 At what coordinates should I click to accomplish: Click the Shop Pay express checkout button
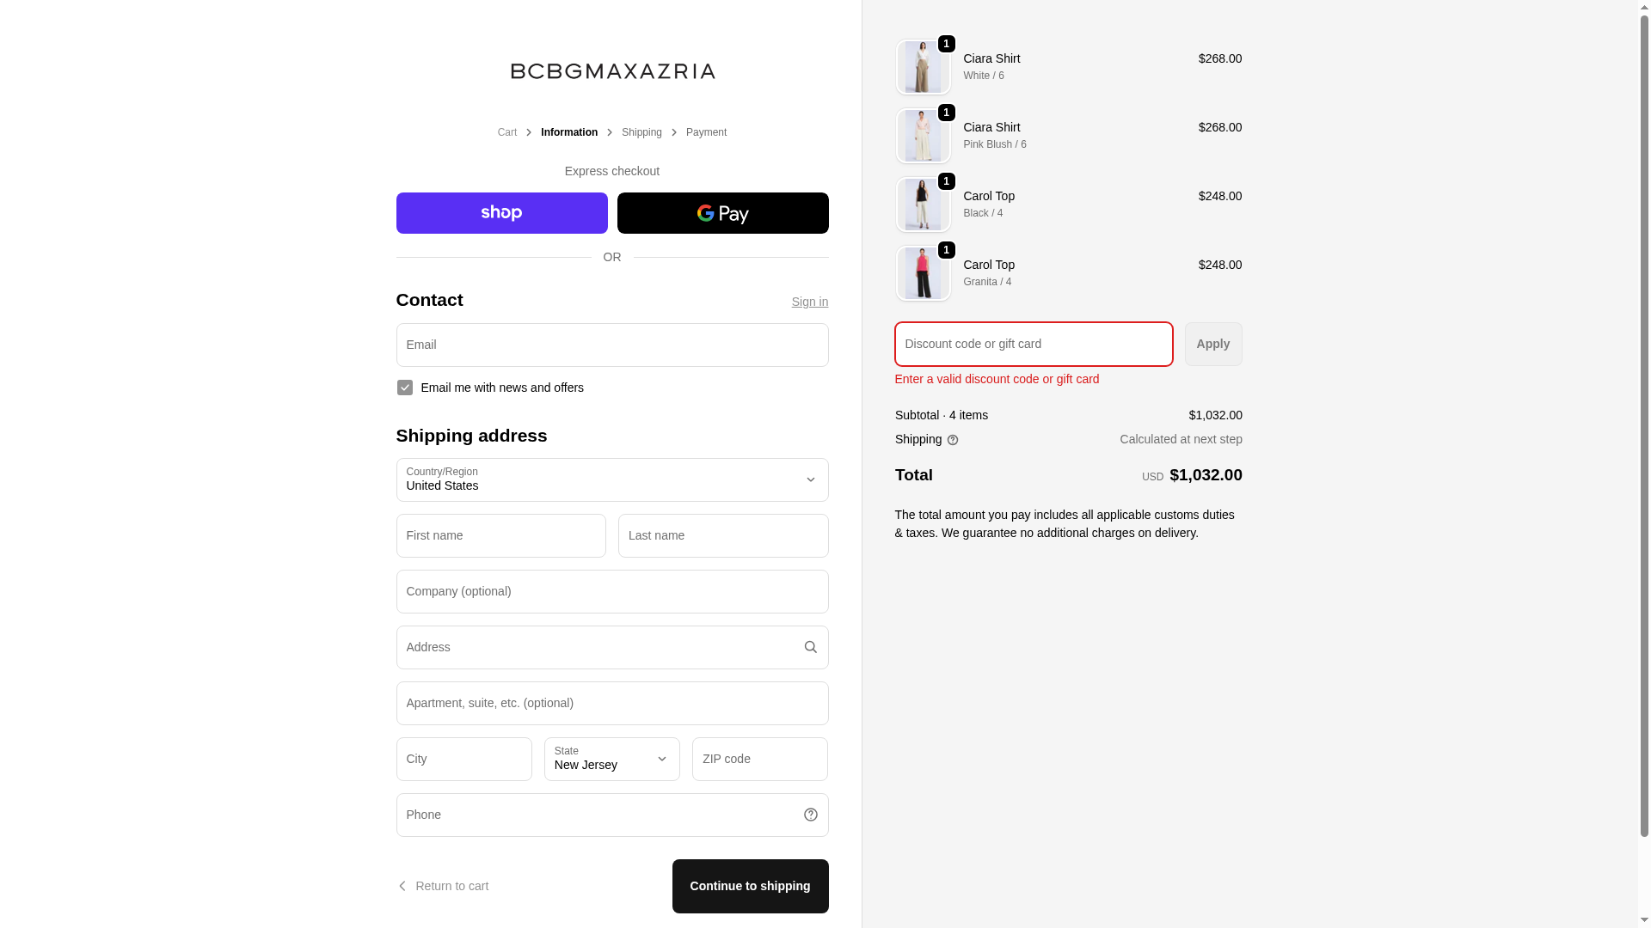(x=501, y=213)
